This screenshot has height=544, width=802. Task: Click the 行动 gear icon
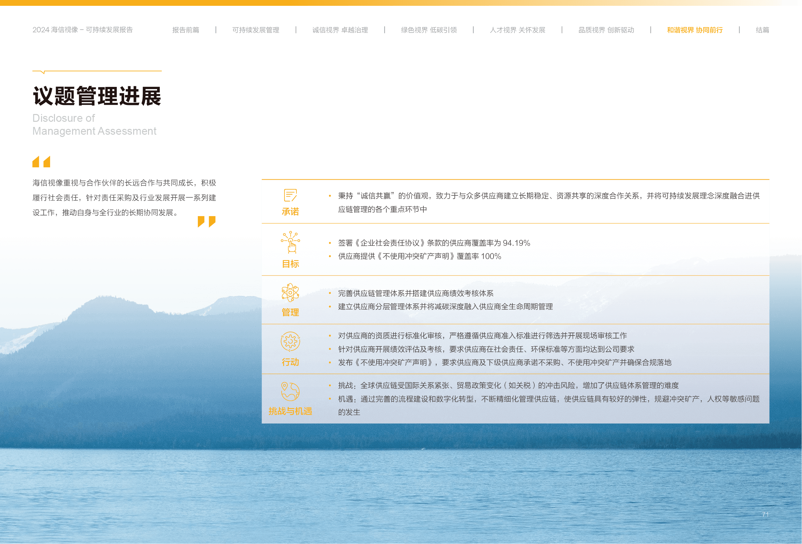click(290, 341)
